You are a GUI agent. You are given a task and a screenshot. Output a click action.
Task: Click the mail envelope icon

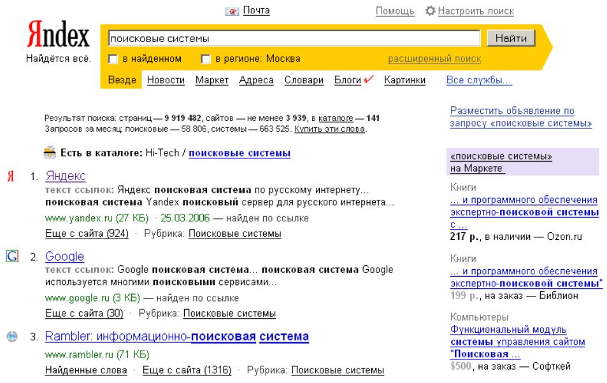point(232,11)
